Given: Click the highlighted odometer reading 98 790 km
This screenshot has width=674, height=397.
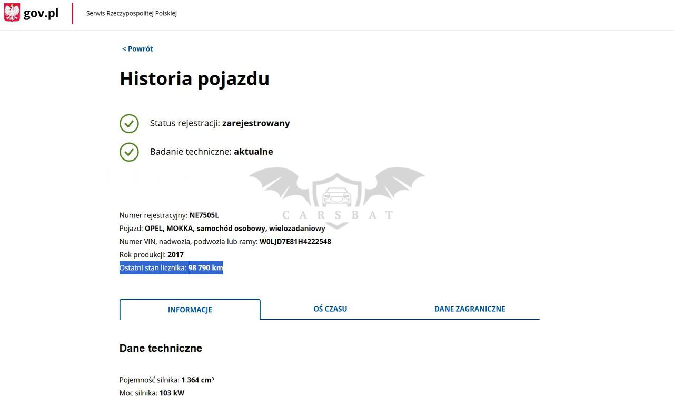Looking at the screenshot, I should click(x=205, y=268).
